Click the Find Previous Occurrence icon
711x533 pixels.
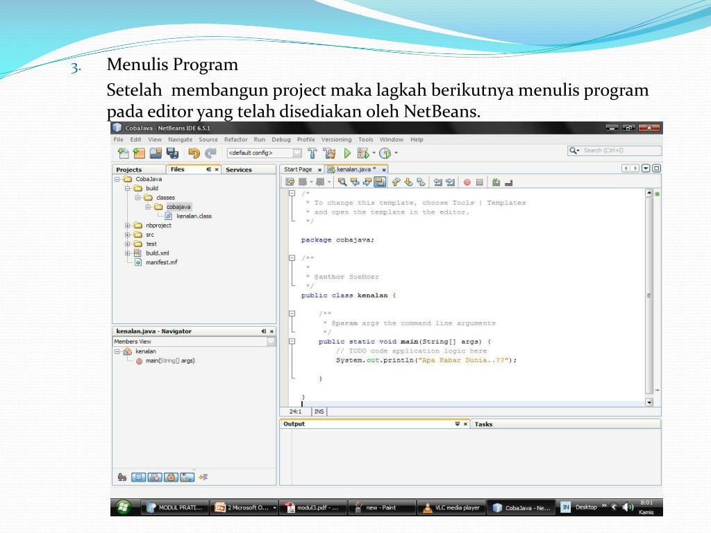click(355, 183)
